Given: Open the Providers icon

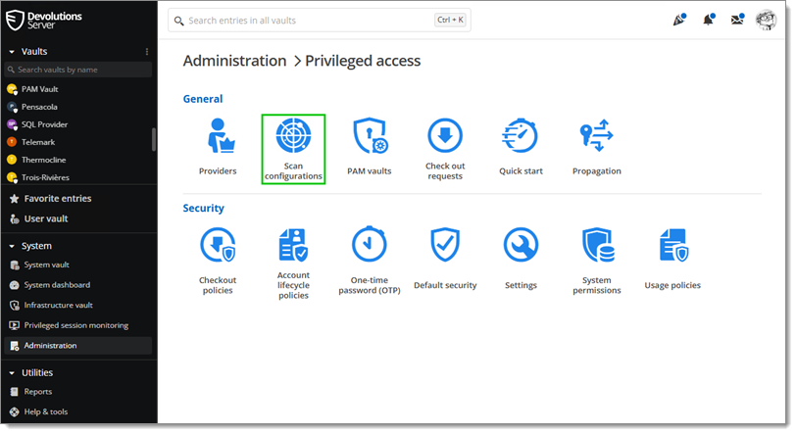Looking at the screenshot, I should click(x=217, y=138).
